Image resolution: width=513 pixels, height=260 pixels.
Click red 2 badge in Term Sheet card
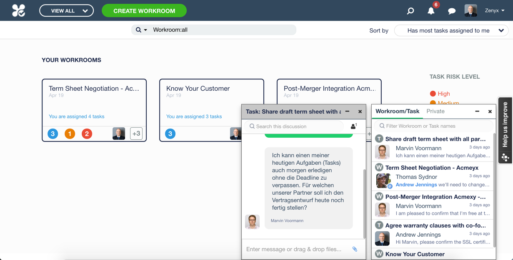[x=87, y=134]
